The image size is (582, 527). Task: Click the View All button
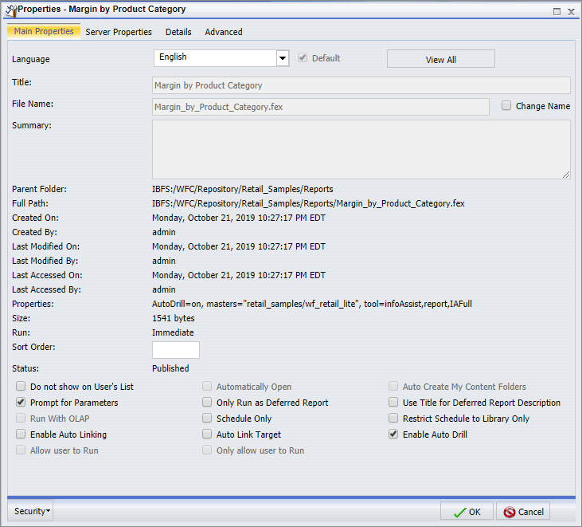coord(440,59)
